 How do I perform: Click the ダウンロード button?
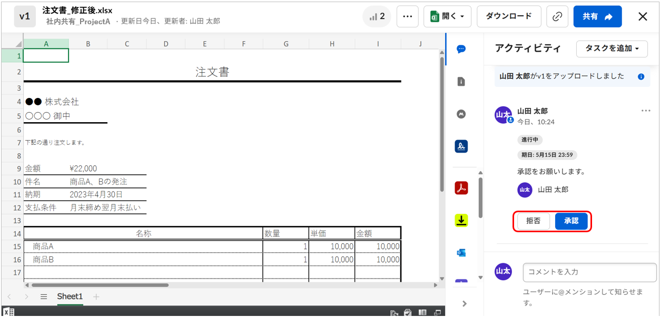tap(508, 16)
